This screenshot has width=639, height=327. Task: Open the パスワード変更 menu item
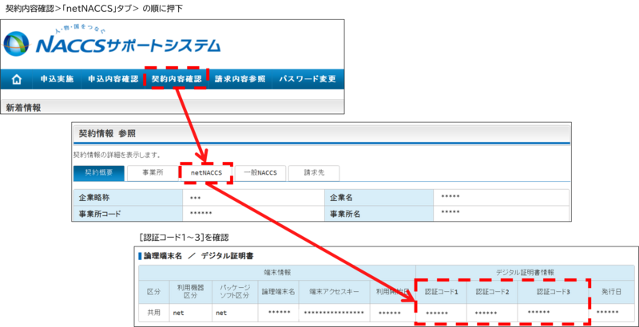[308, 80]
